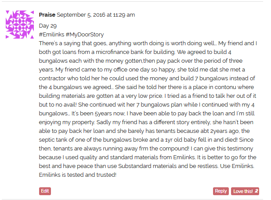Click the text "It's been 5years now"
Screen dimensions: 271x200
[98, 113]
